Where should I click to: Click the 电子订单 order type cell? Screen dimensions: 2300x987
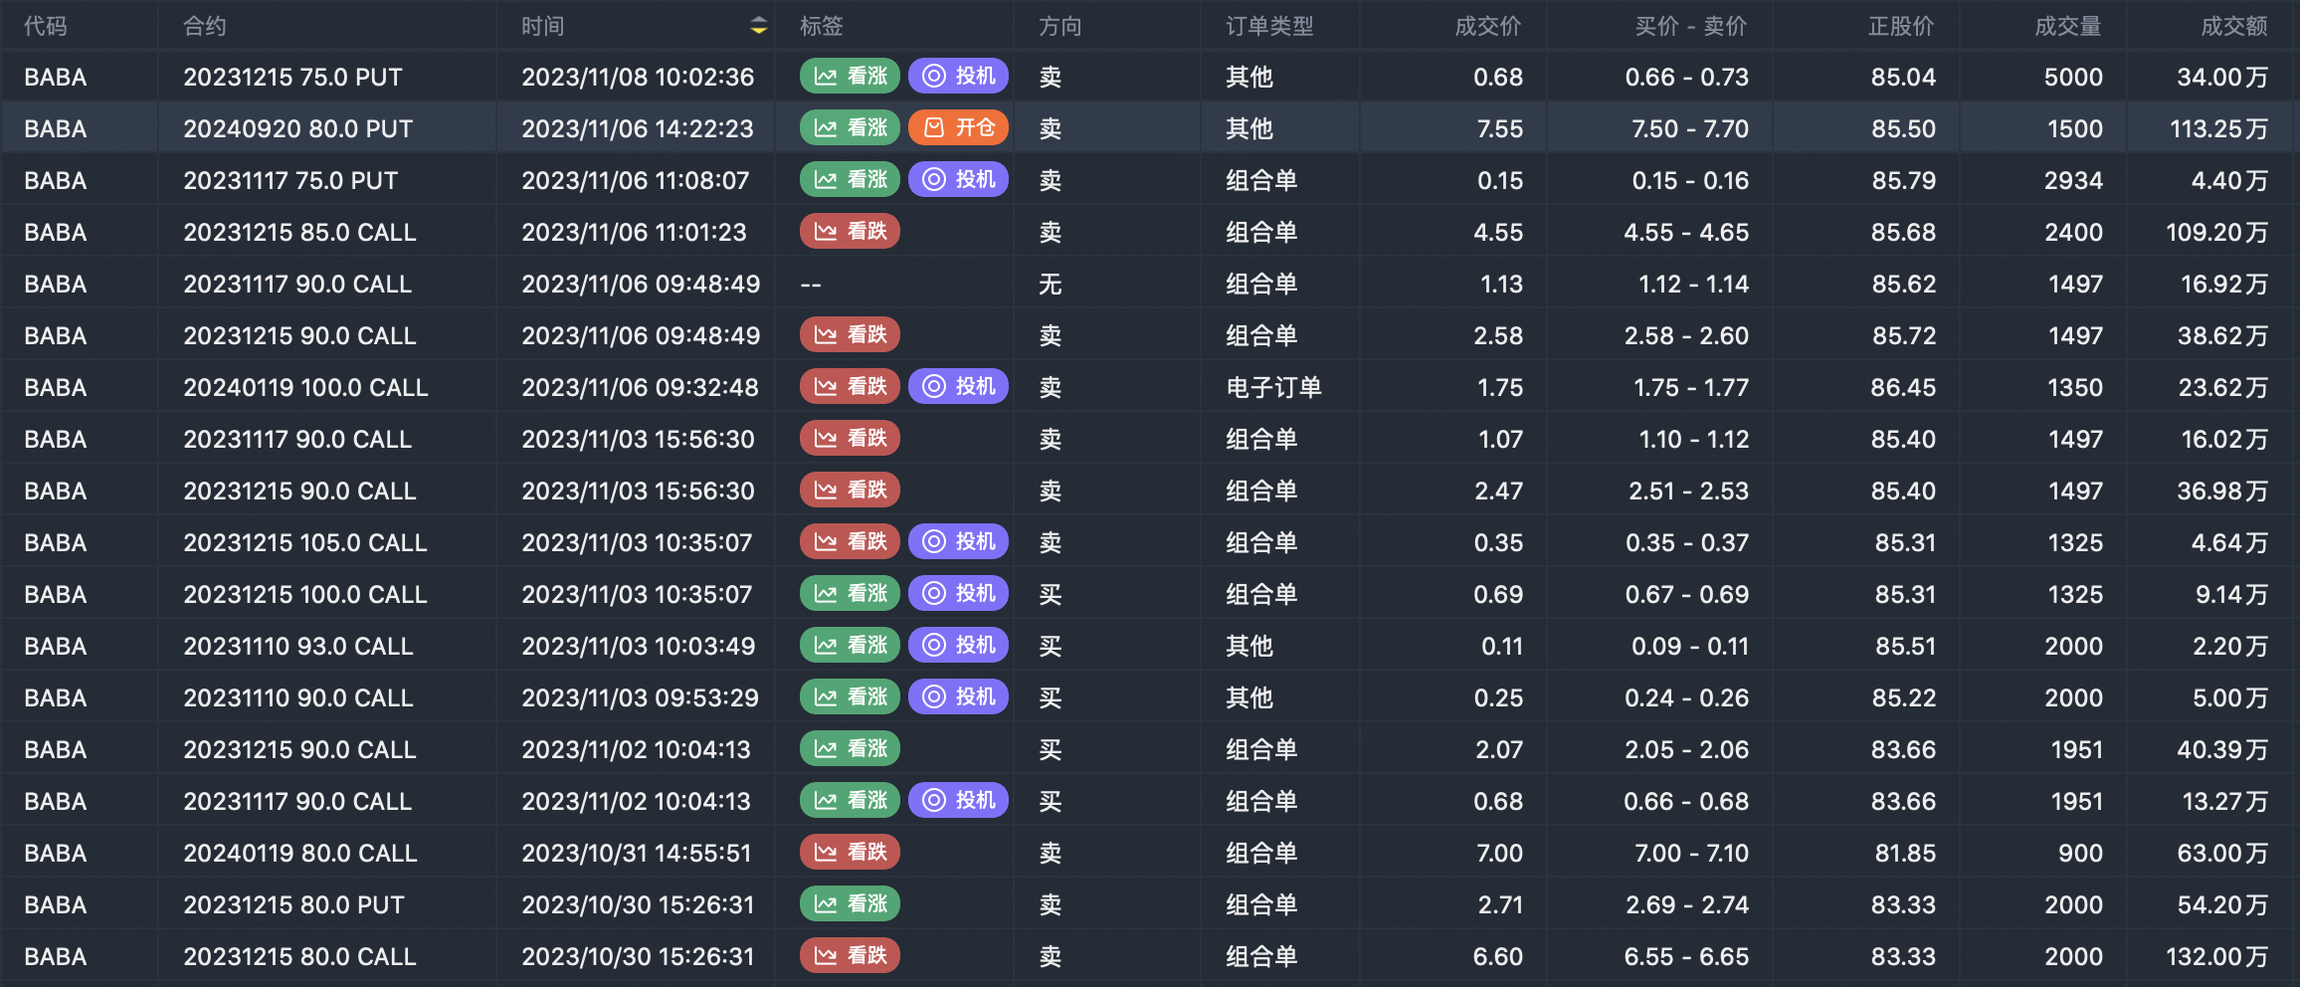click(x=1273, y=387)
